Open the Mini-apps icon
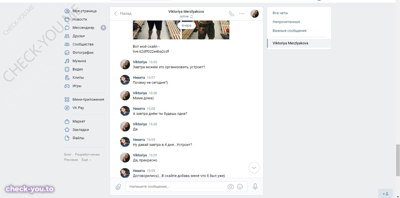Image resolution: width=400 pixels, height=198 pixels. [x=67, y=100]
